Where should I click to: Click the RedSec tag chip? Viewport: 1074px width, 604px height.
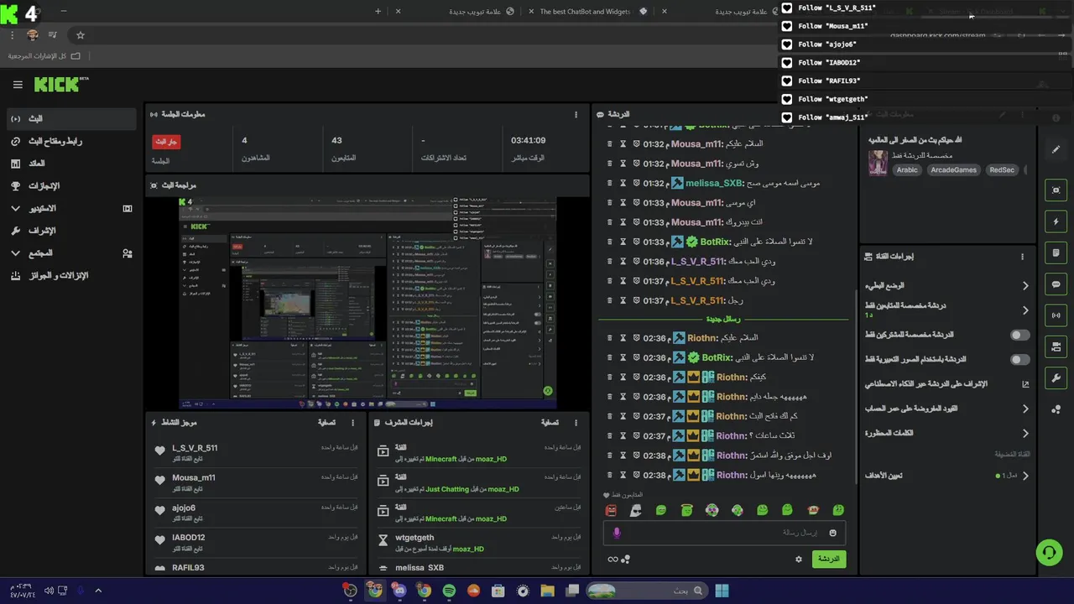[x=1002, y=170]
